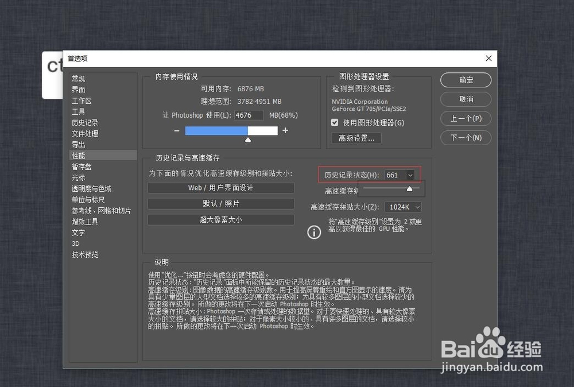Screen dimensions: 574x387
Task: Select the 透明度与色域 category
Action: coord(91,188)
